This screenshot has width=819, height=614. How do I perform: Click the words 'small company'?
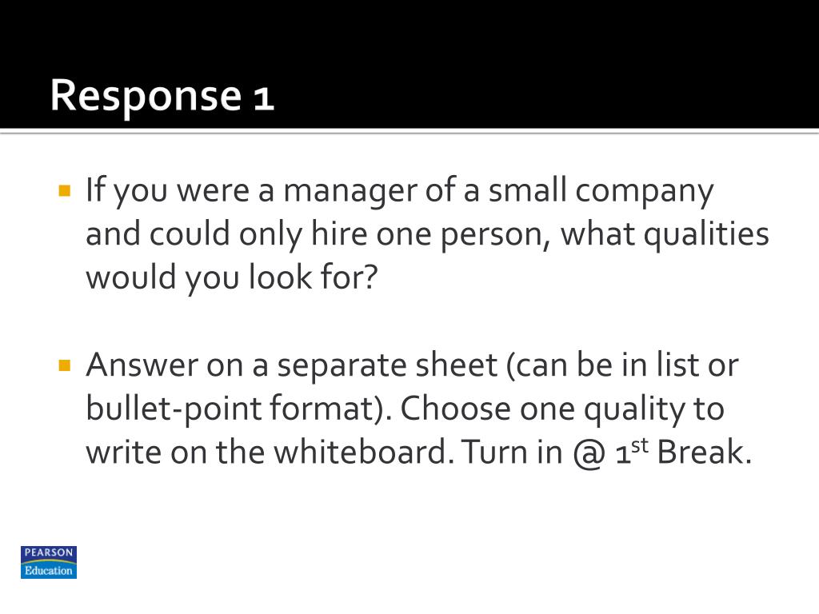coord(601,190)
